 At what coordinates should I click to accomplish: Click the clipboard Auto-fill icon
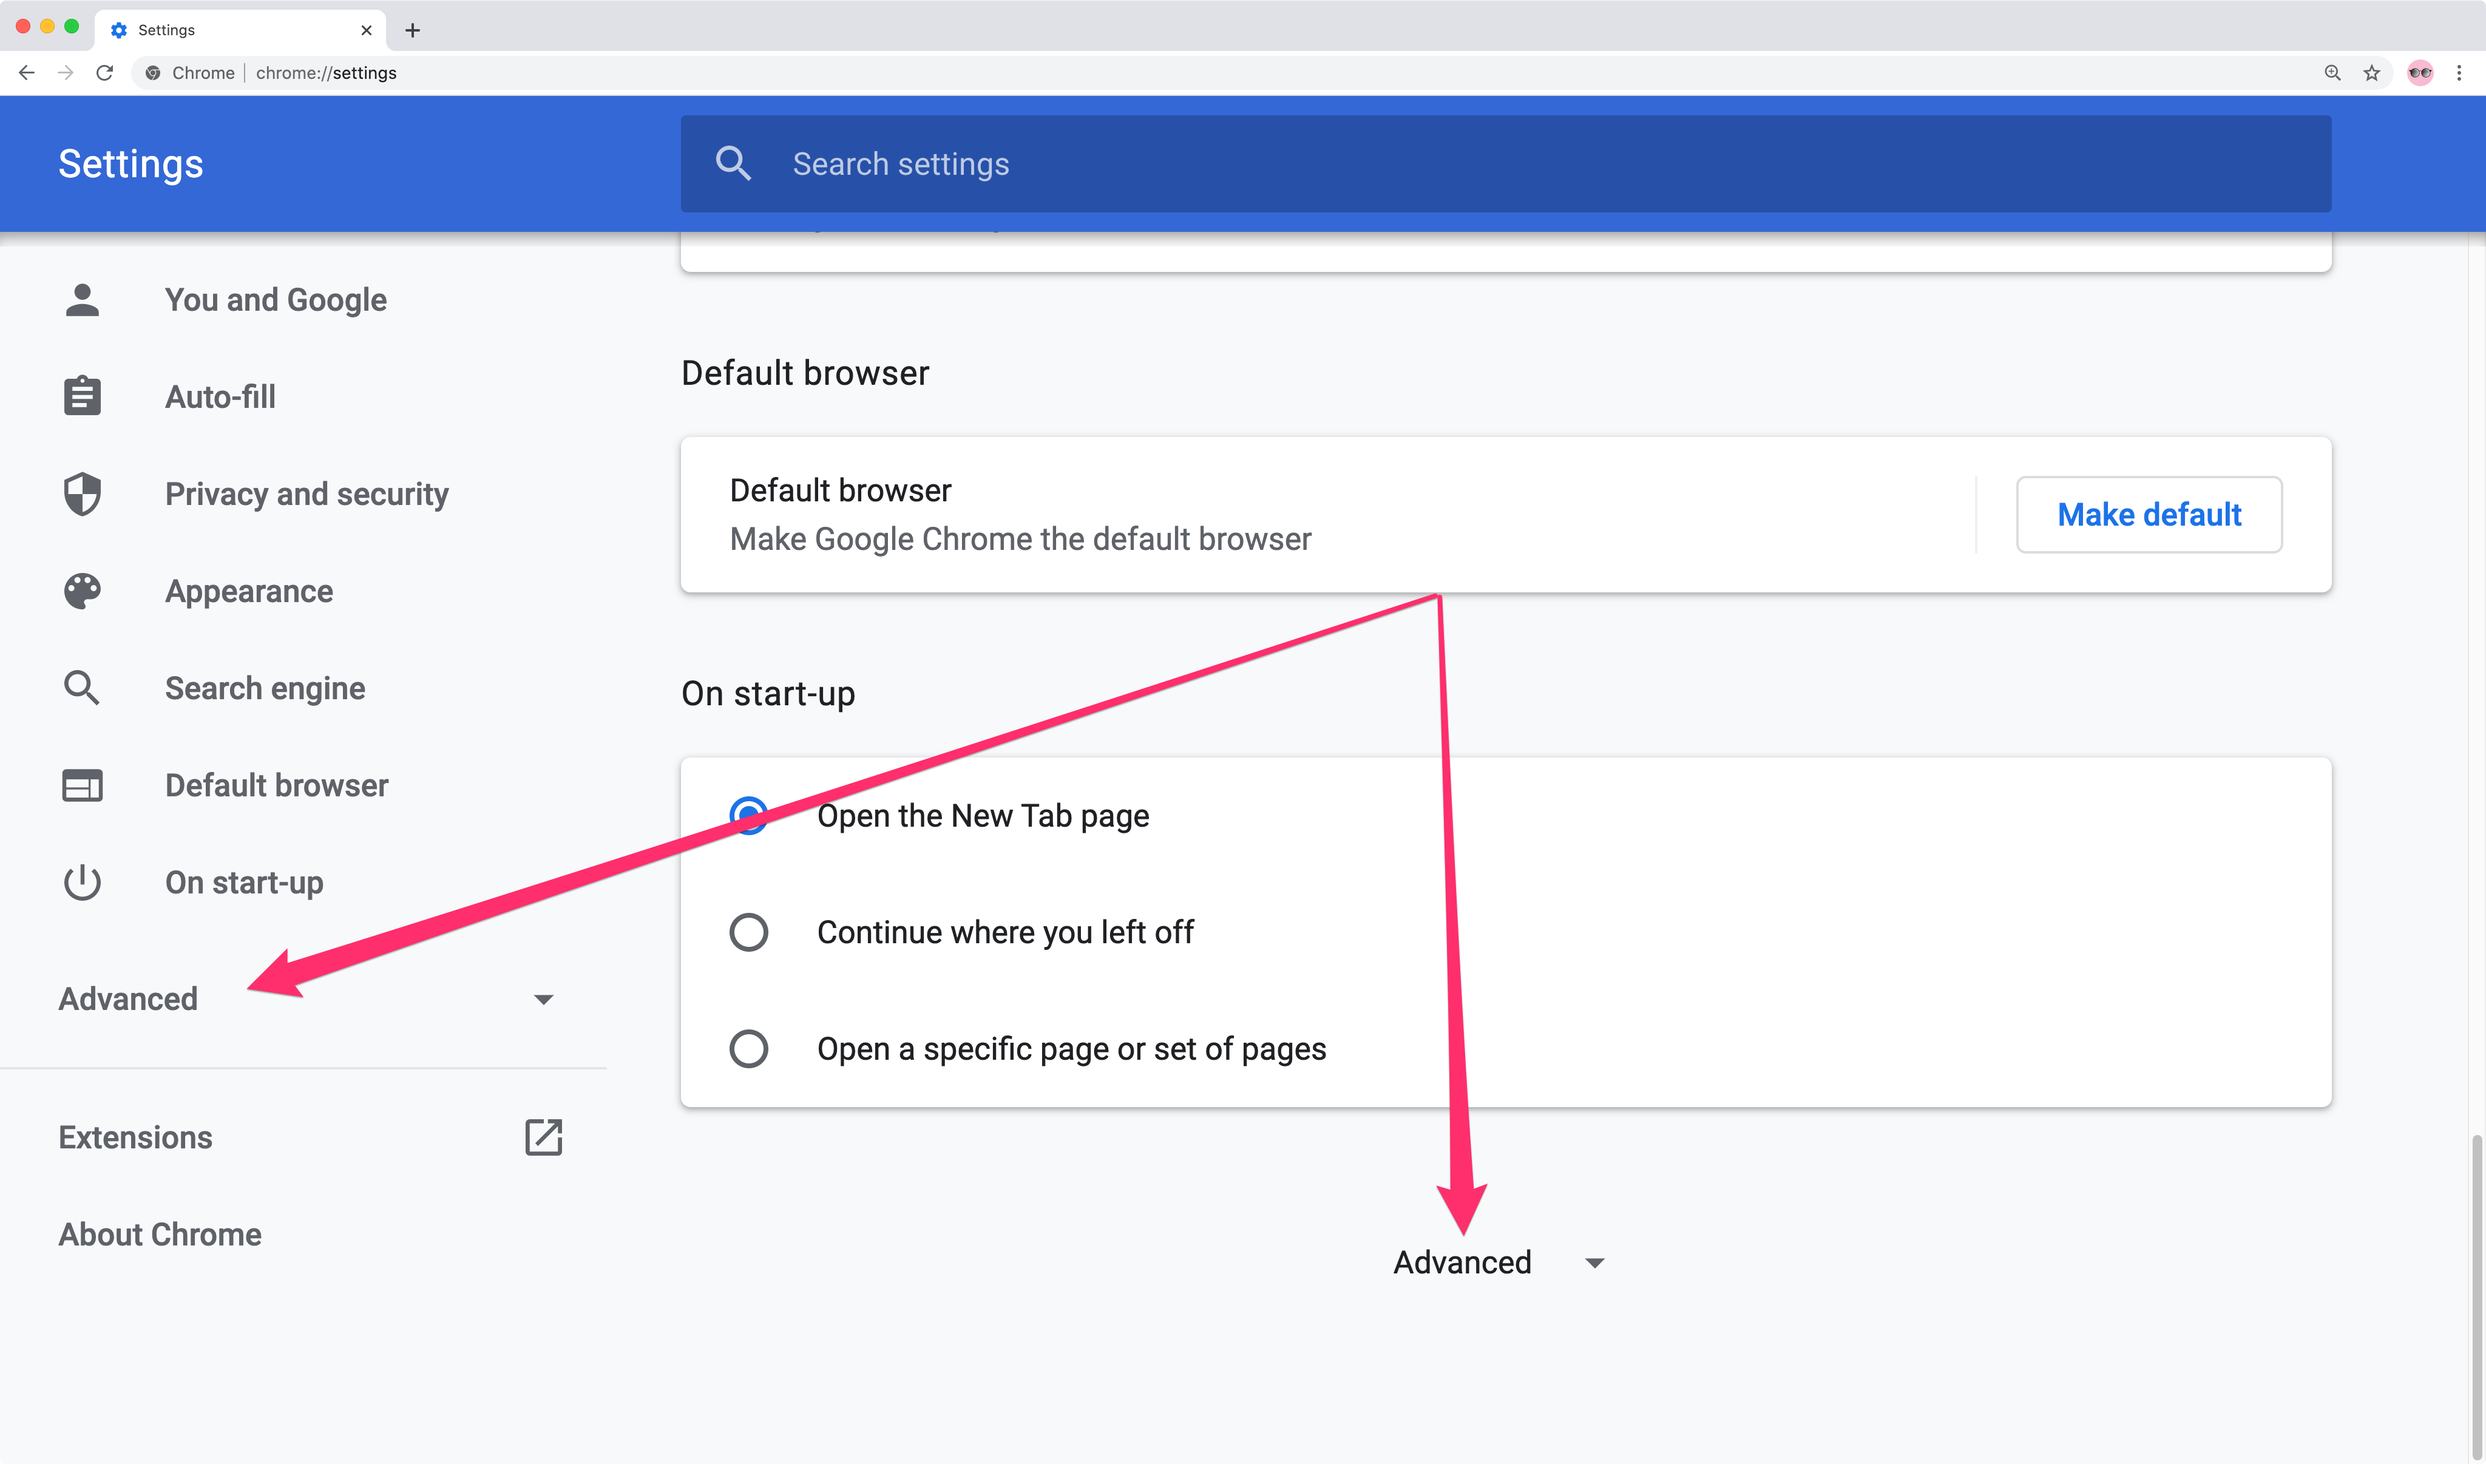click(82, 396)
